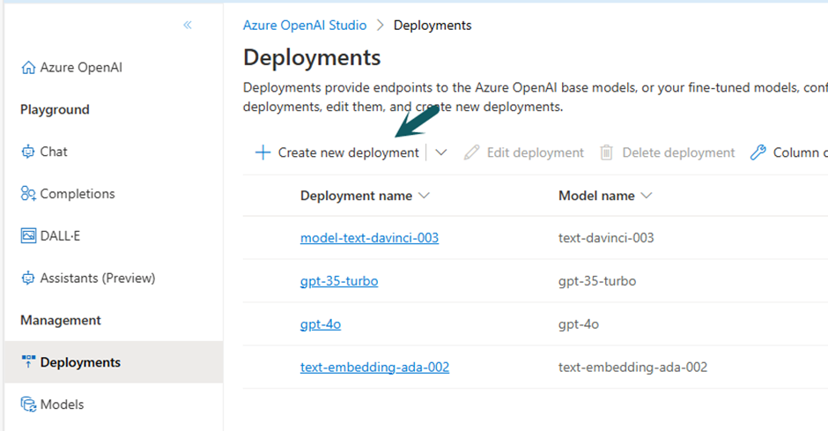The image size is (828, 431).
Task: Open the Create new deployment dropdown arrow
Action: tap(441, 152)
